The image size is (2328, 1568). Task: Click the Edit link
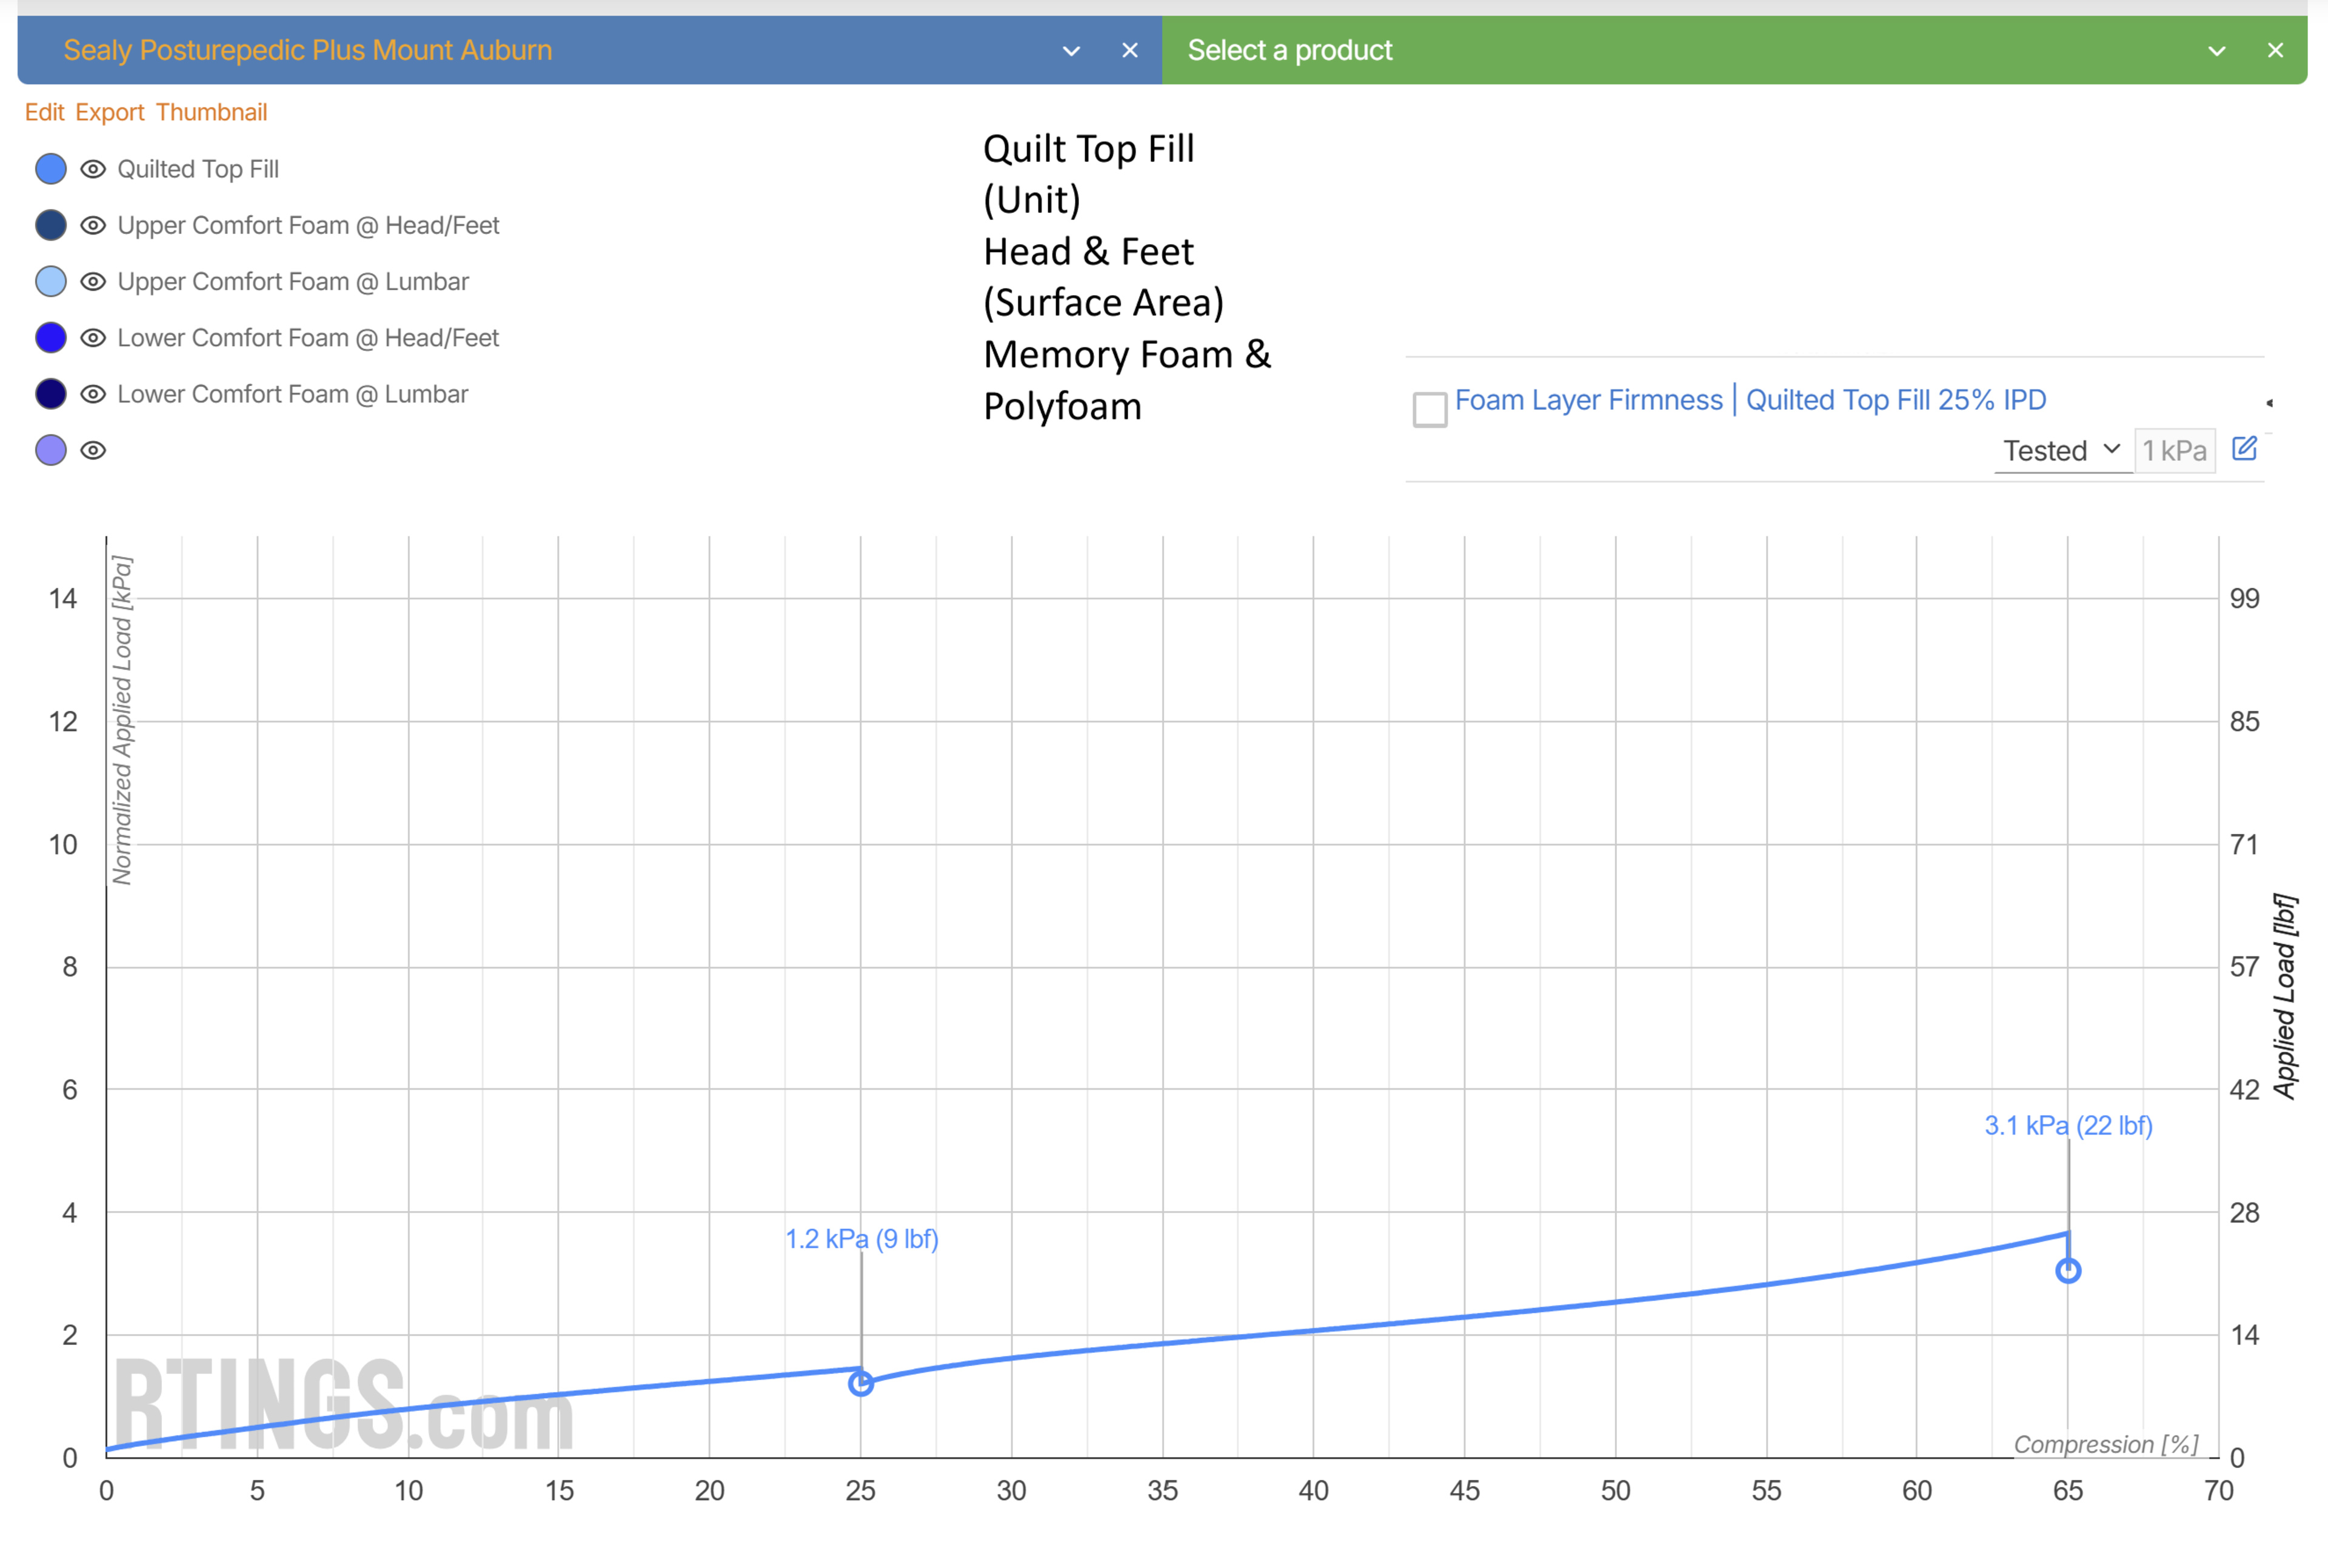click(44, 112)
